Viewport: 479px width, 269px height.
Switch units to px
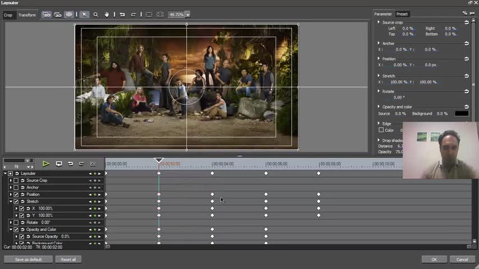(472, 13)
